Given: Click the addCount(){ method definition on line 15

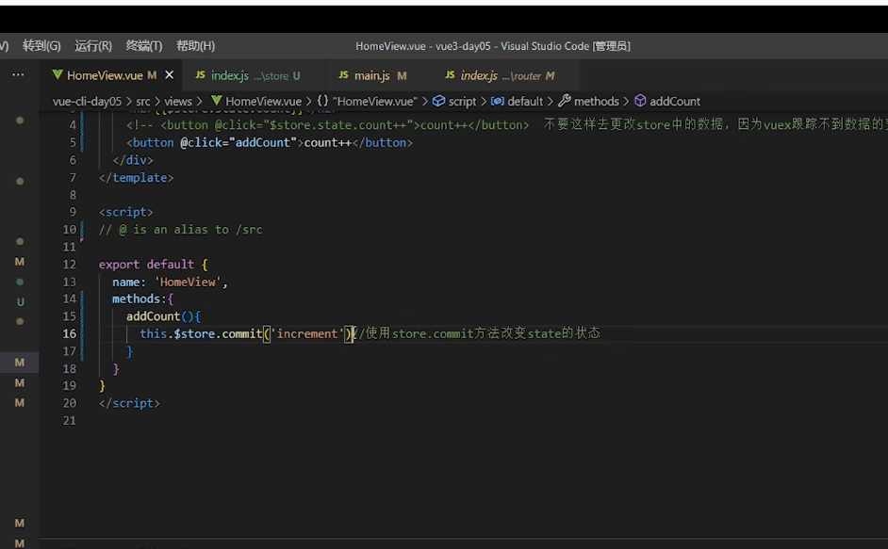Looking at the screenshot, I should coord(163,316).
